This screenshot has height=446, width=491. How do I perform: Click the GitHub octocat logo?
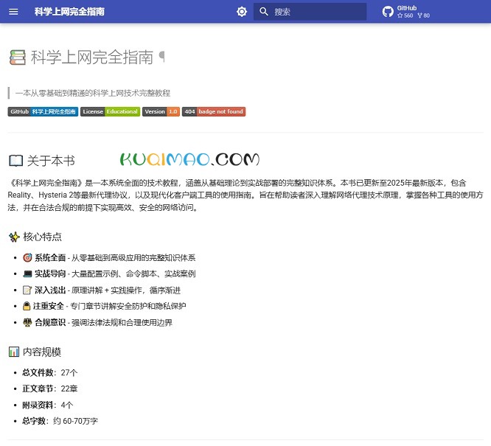(388, 12)
